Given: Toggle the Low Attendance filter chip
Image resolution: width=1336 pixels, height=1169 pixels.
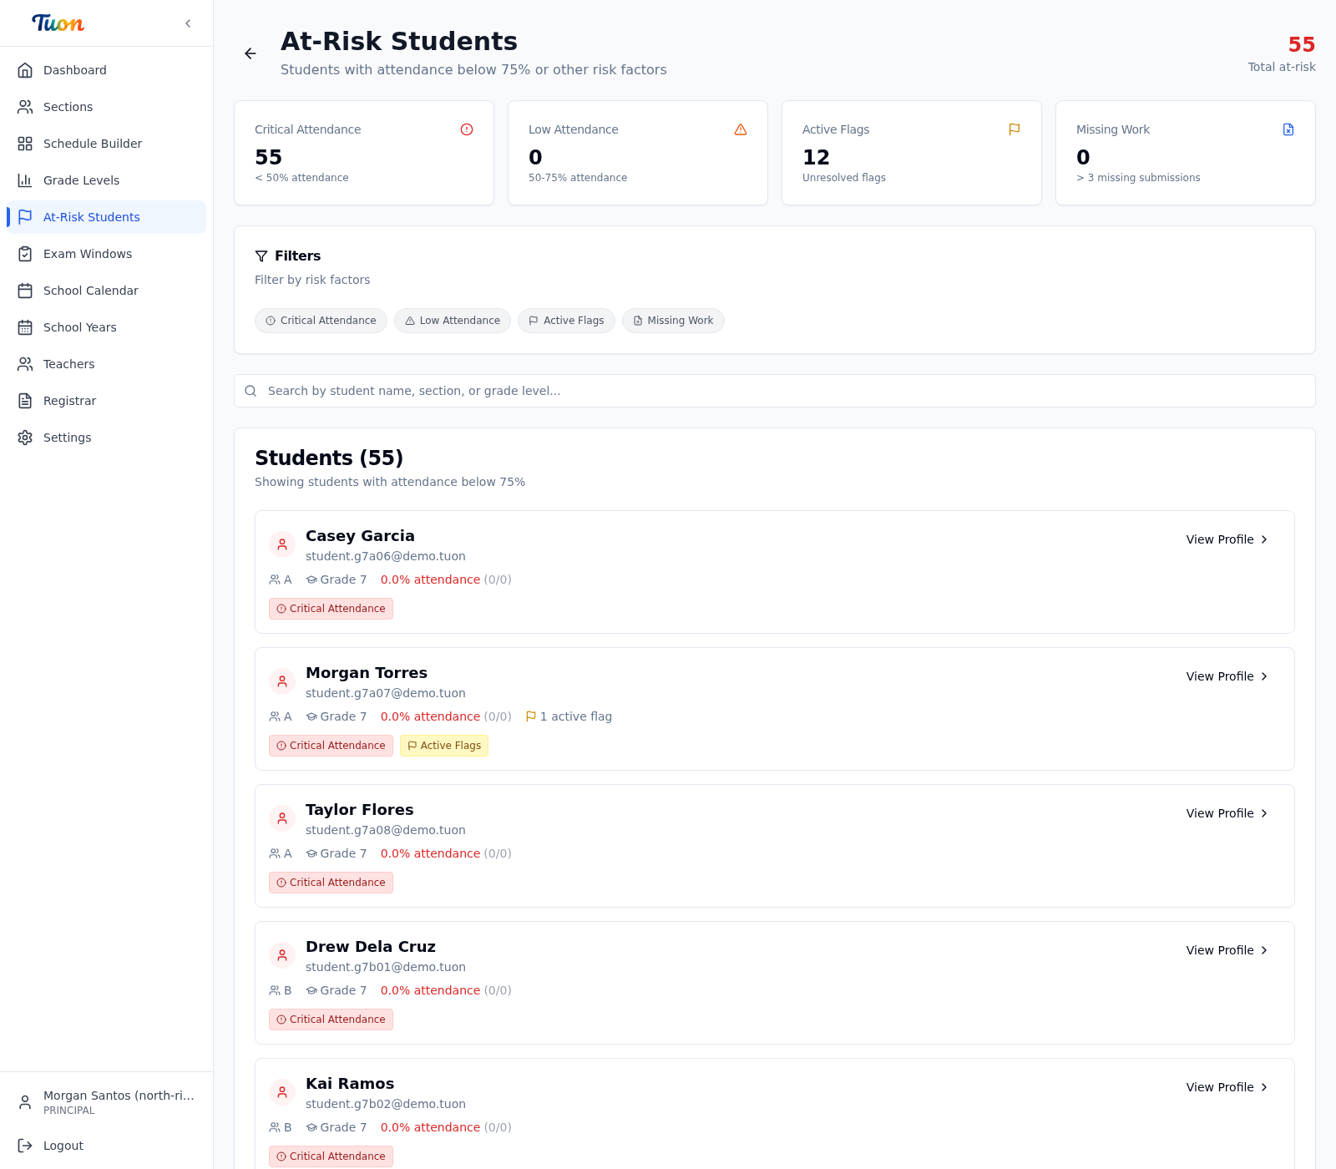Looking at the screenshot, I should (x=452, y=321).
